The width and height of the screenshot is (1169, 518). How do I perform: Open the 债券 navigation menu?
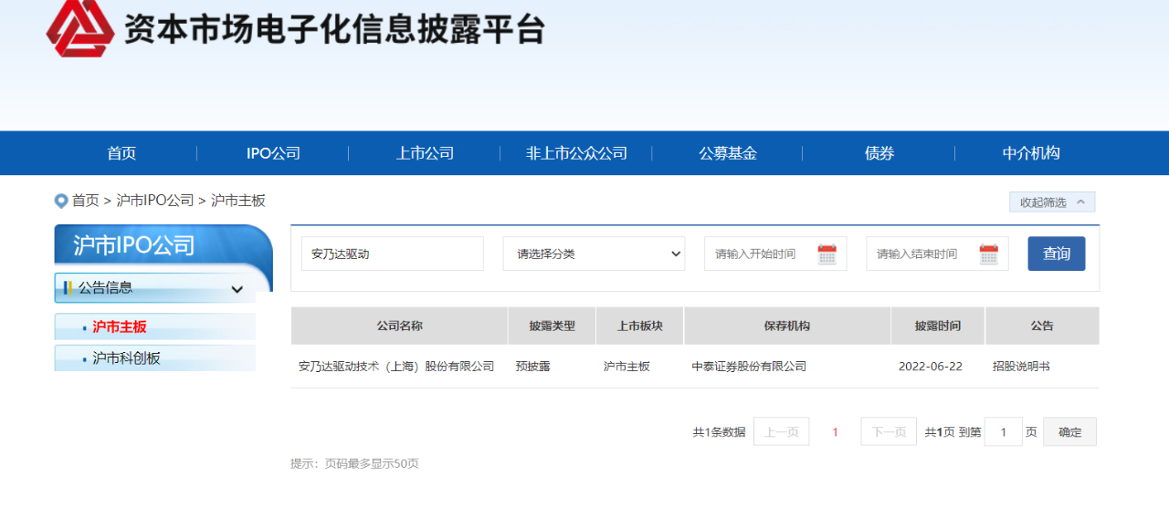click(x=879, y=153)
